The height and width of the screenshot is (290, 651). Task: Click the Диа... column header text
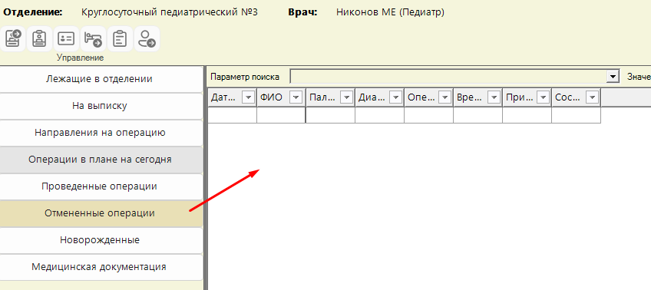[372, 98]
